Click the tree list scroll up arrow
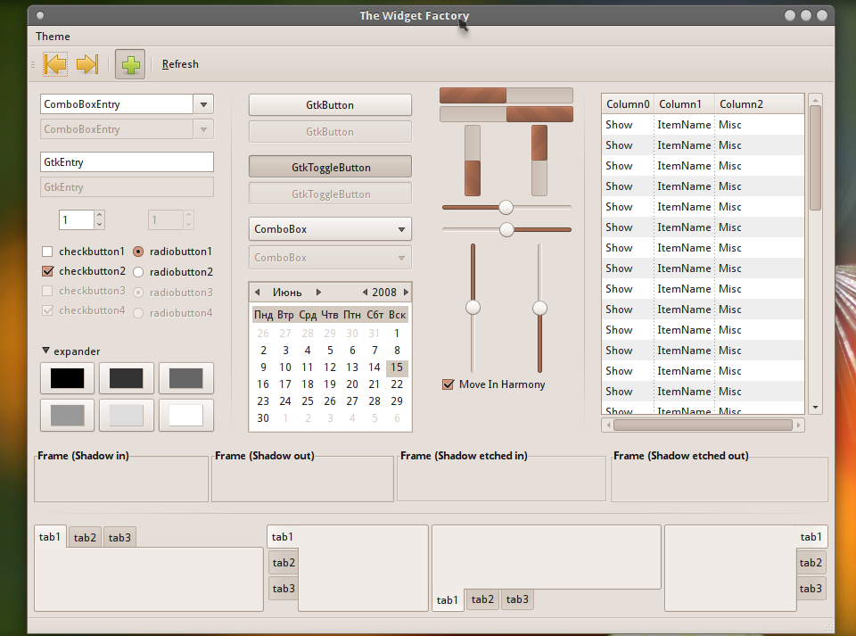The width and height of the screenshot is (856, 636). tap(815, 100)
